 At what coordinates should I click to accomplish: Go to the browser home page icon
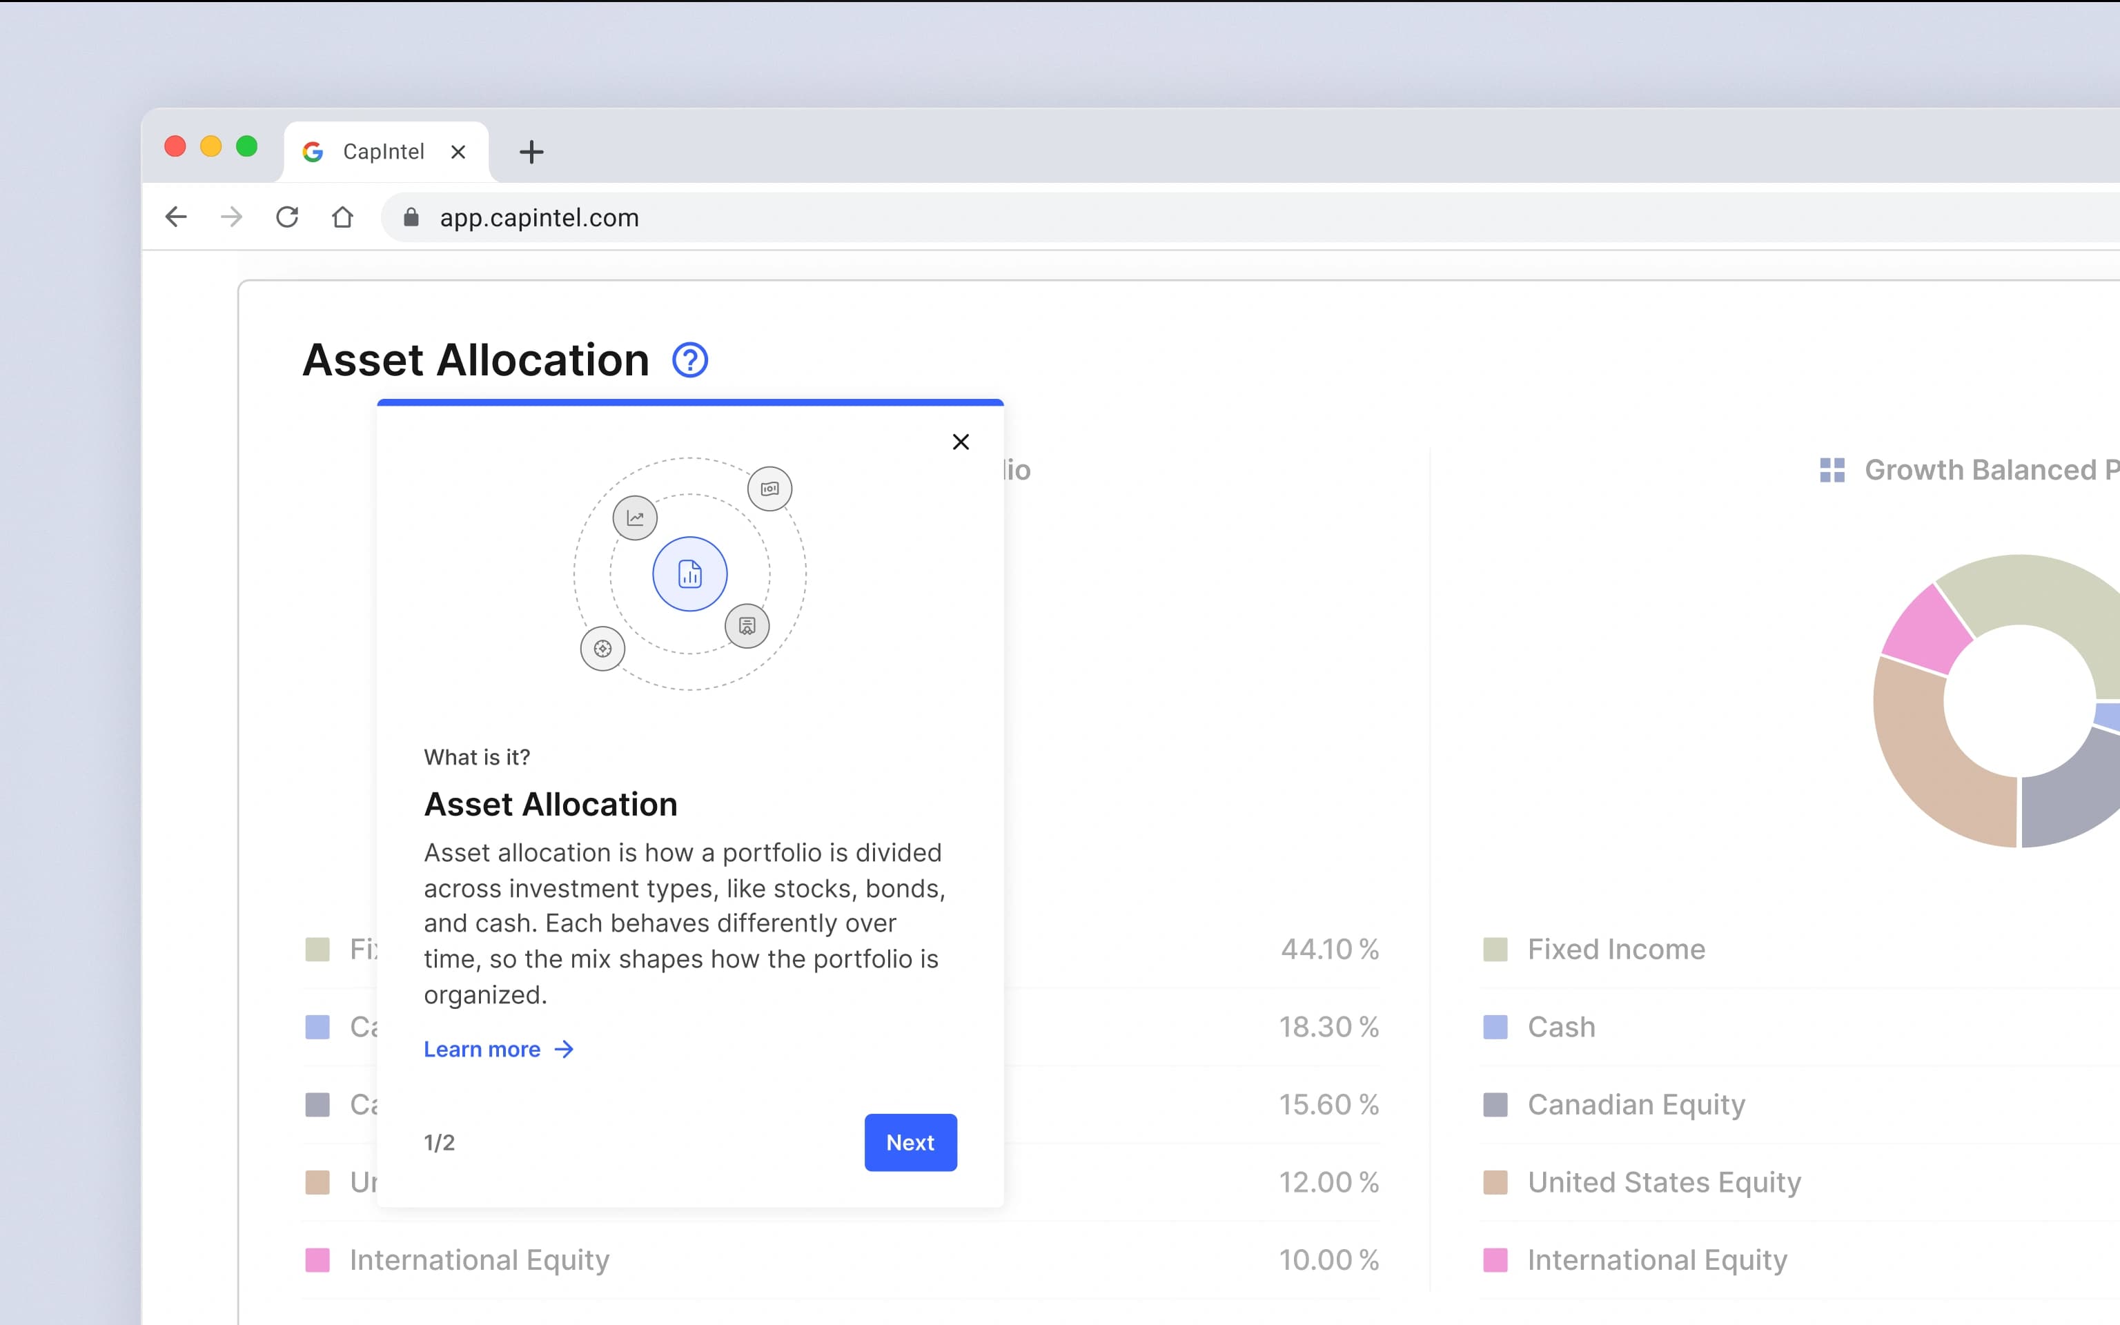(x=342, y=217)
